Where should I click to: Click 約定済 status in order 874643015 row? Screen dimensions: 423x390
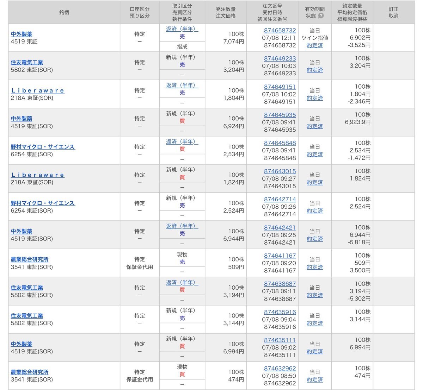coord(315,182)
